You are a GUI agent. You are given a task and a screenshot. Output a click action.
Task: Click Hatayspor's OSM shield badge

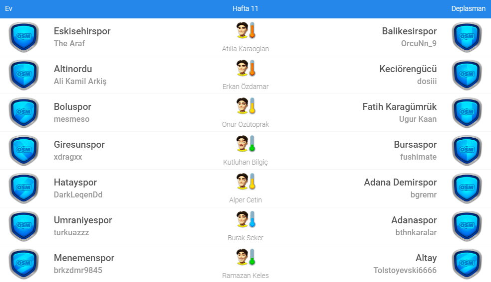point(23,188)
